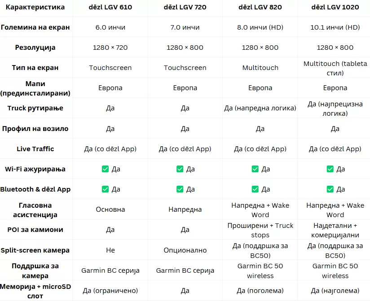Click the Live Traffic row label
370x301 pixels.
pyautogui.click(x=35, y=149)
